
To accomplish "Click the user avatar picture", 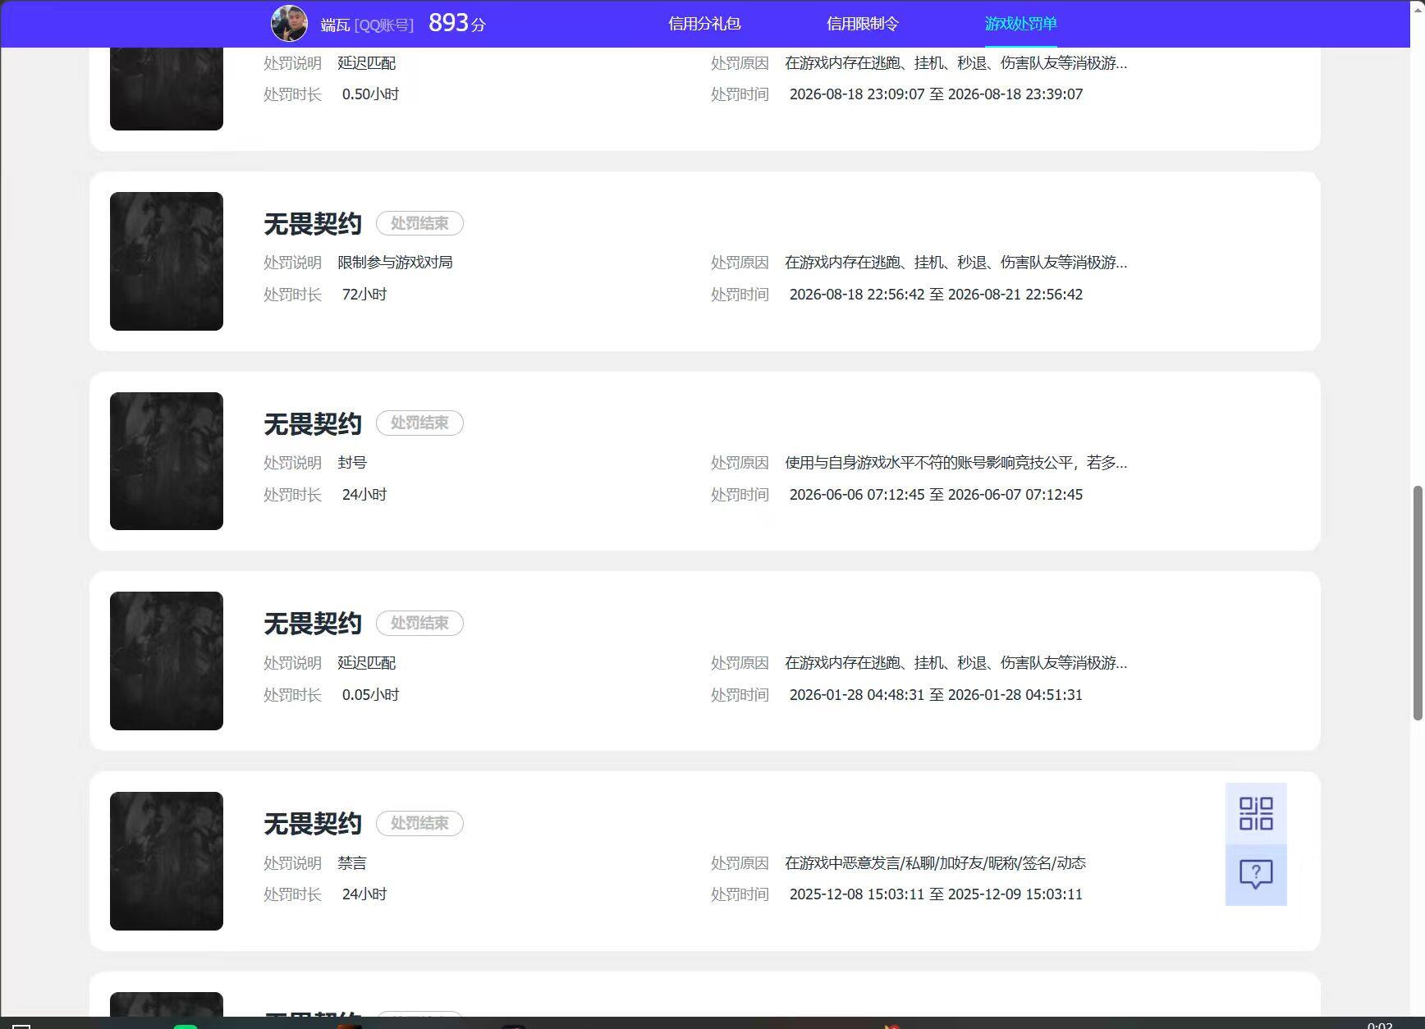I will coord(289,24).
